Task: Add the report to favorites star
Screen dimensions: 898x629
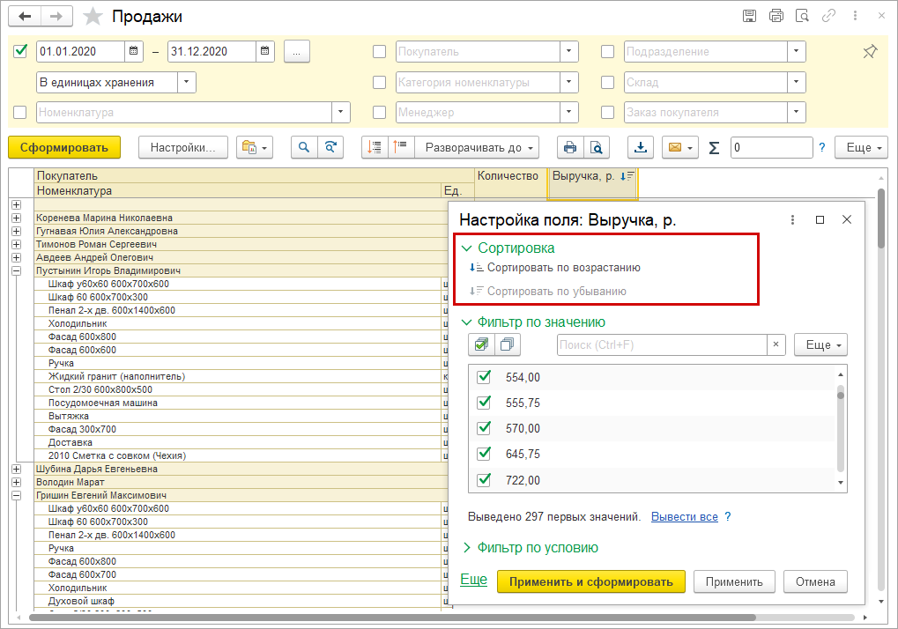Action: [x=92, y=17]
